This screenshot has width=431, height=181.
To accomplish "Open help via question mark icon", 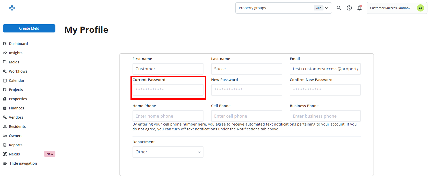I will pyautogui.click(x=349, y=8).
